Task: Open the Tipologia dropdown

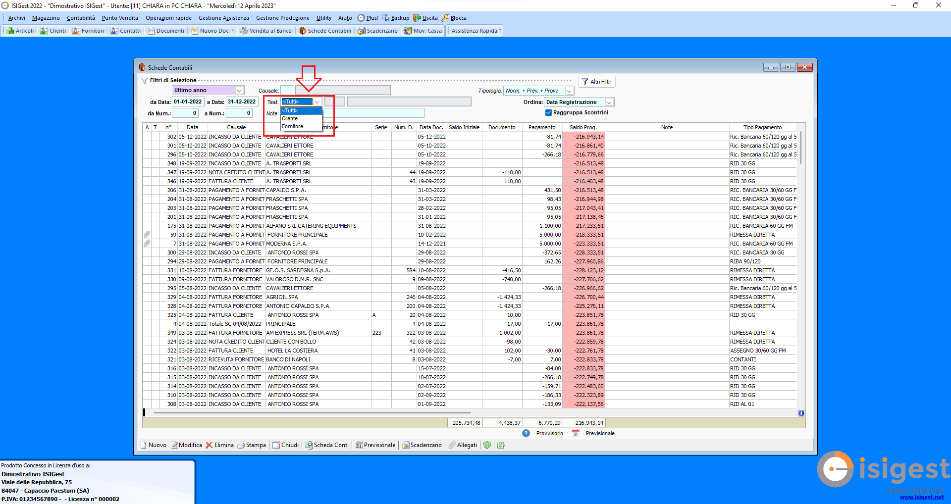Action: coord(570,91)
